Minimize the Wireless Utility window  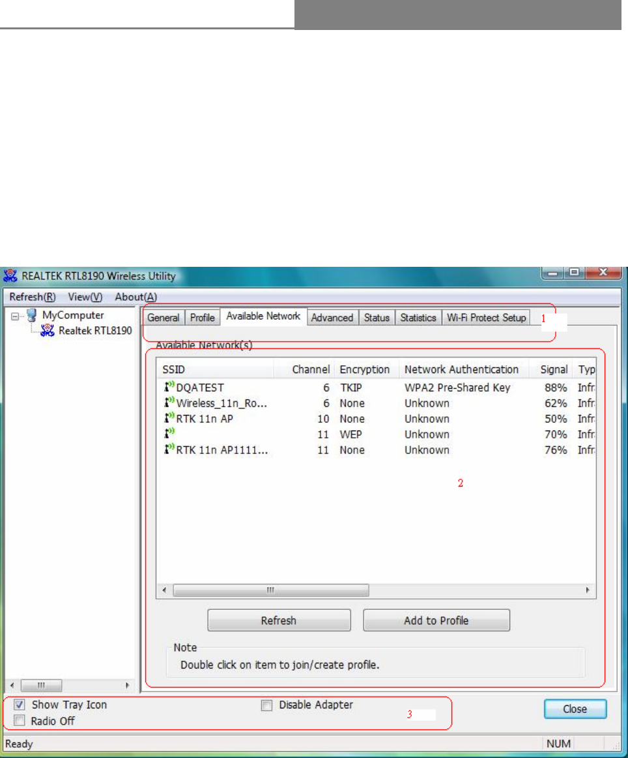pyautogui.click(x=552, y=273)
